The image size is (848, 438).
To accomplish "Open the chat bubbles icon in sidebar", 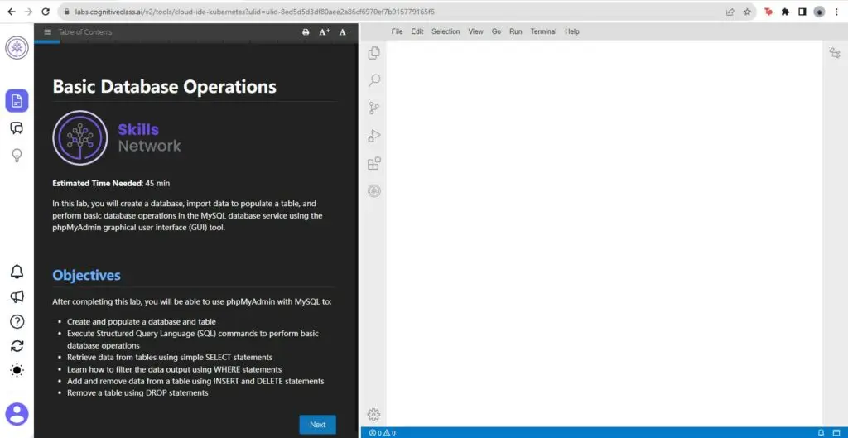I will 17,128.
